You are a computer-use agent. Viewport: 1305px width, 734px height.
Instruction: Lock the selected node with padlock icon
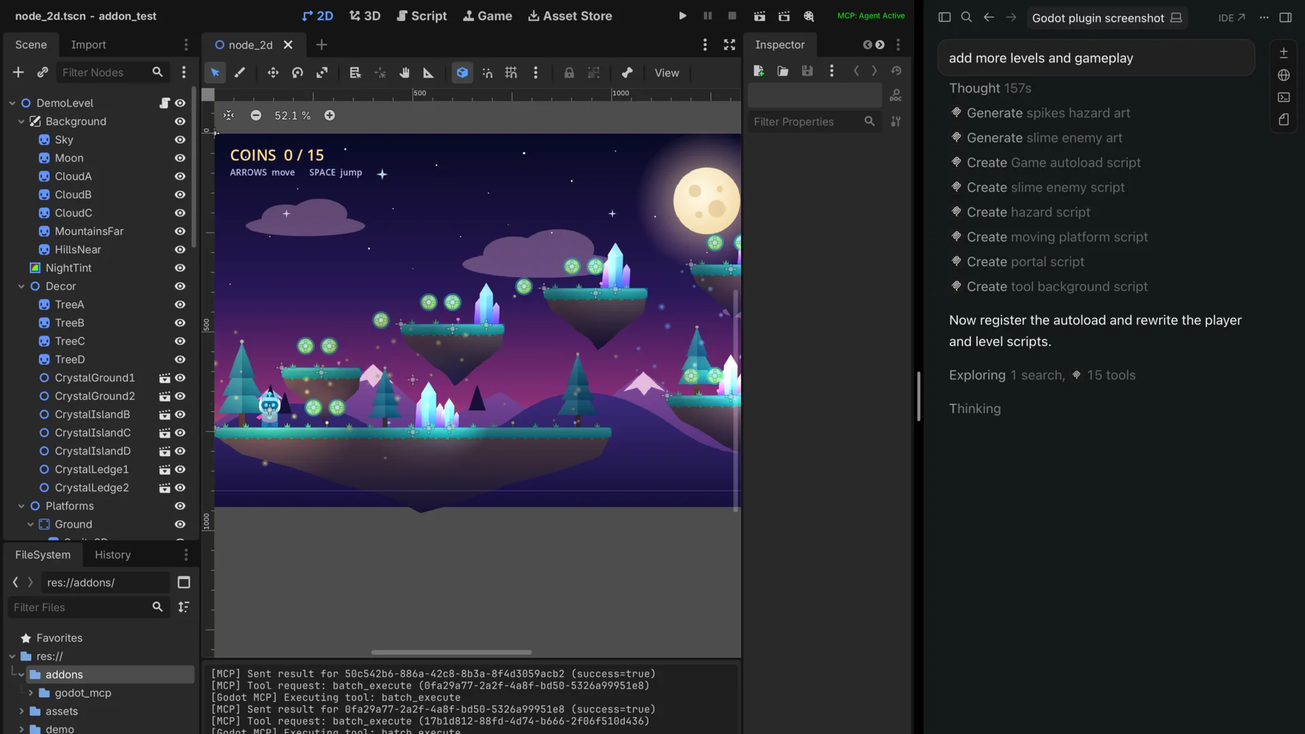[570, 73]
